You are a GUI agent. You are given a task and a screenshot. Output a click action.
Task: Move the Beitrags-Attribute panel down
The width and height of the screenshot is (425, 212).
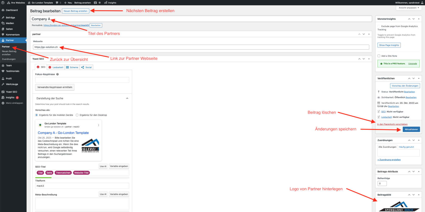tap(414, 172)
